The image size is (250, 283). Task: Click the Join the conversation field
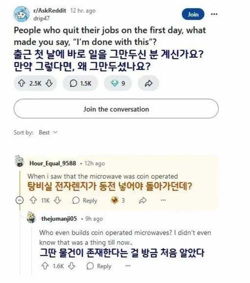click(x=116, y=109)
